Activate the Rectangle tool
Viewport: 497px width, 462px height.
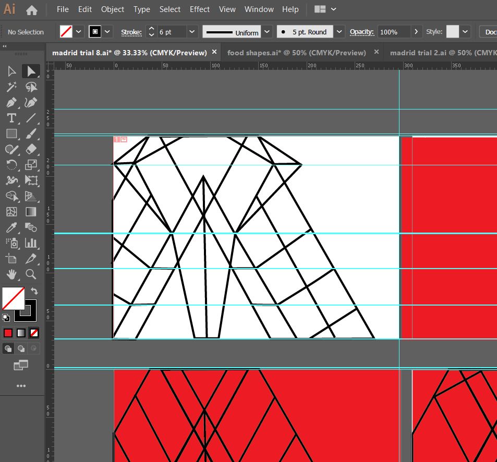point(10,133)
